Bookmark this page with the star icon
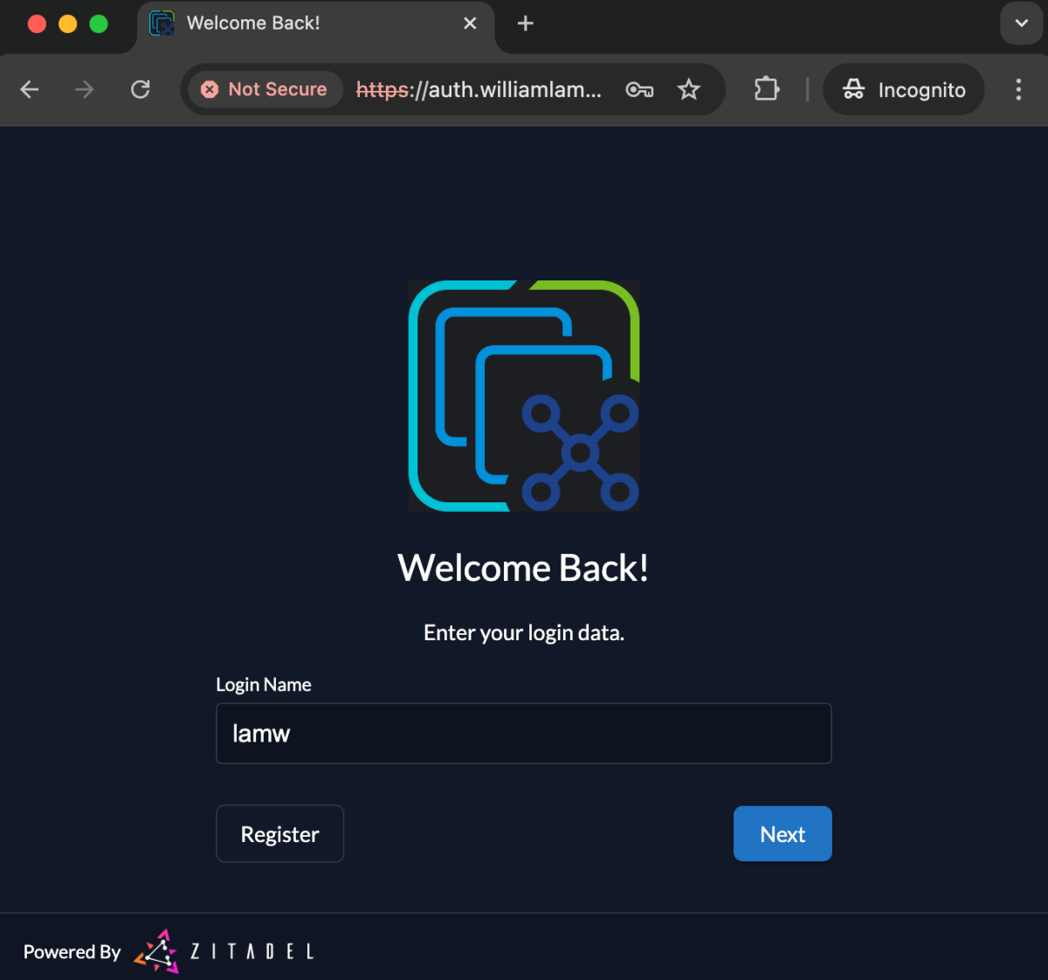The image size is (1048, 980). (689, 89)
